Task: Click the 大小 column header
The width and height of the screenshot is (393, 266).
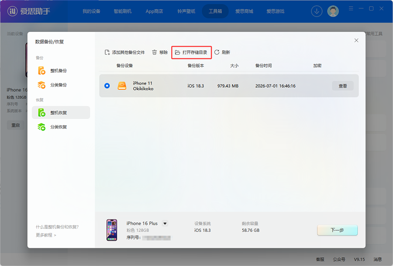Action: pyautogui.click(x=234, y=66)
